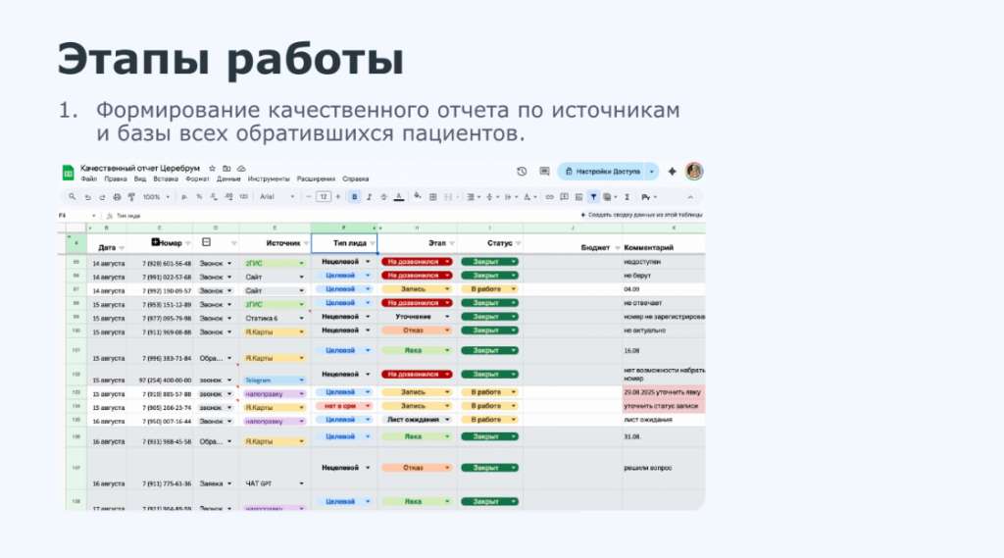1004x558 pixels.
Task: Toggle the filter funnel button in toolbar
Action: point(594,197)
